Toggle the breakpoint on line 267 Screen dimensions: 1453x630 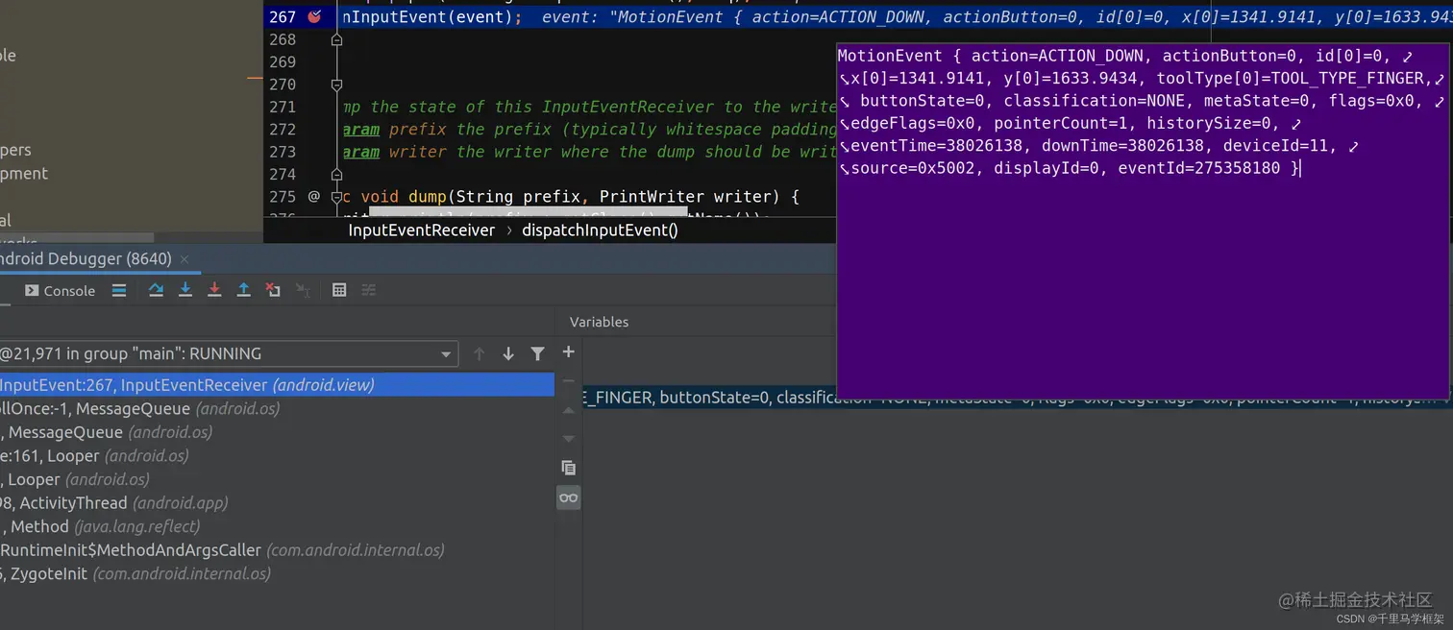click(314, 16)
